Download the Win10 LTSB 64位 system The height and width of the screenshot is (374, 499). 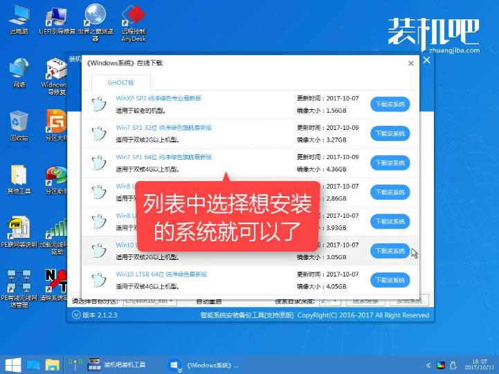coord(390,280)
